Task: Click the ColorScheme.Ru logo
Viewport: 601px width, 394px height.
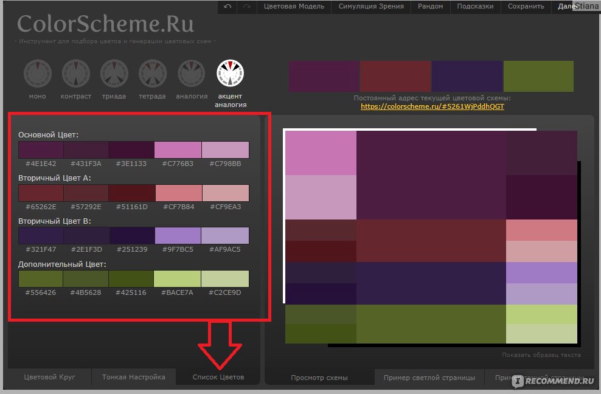Action: pos(105,24)
